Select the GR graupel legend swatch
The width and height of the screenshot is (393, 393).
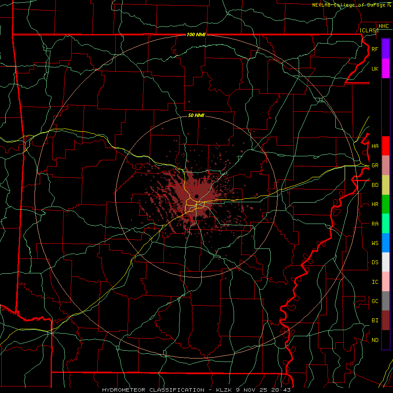(386, 165)
